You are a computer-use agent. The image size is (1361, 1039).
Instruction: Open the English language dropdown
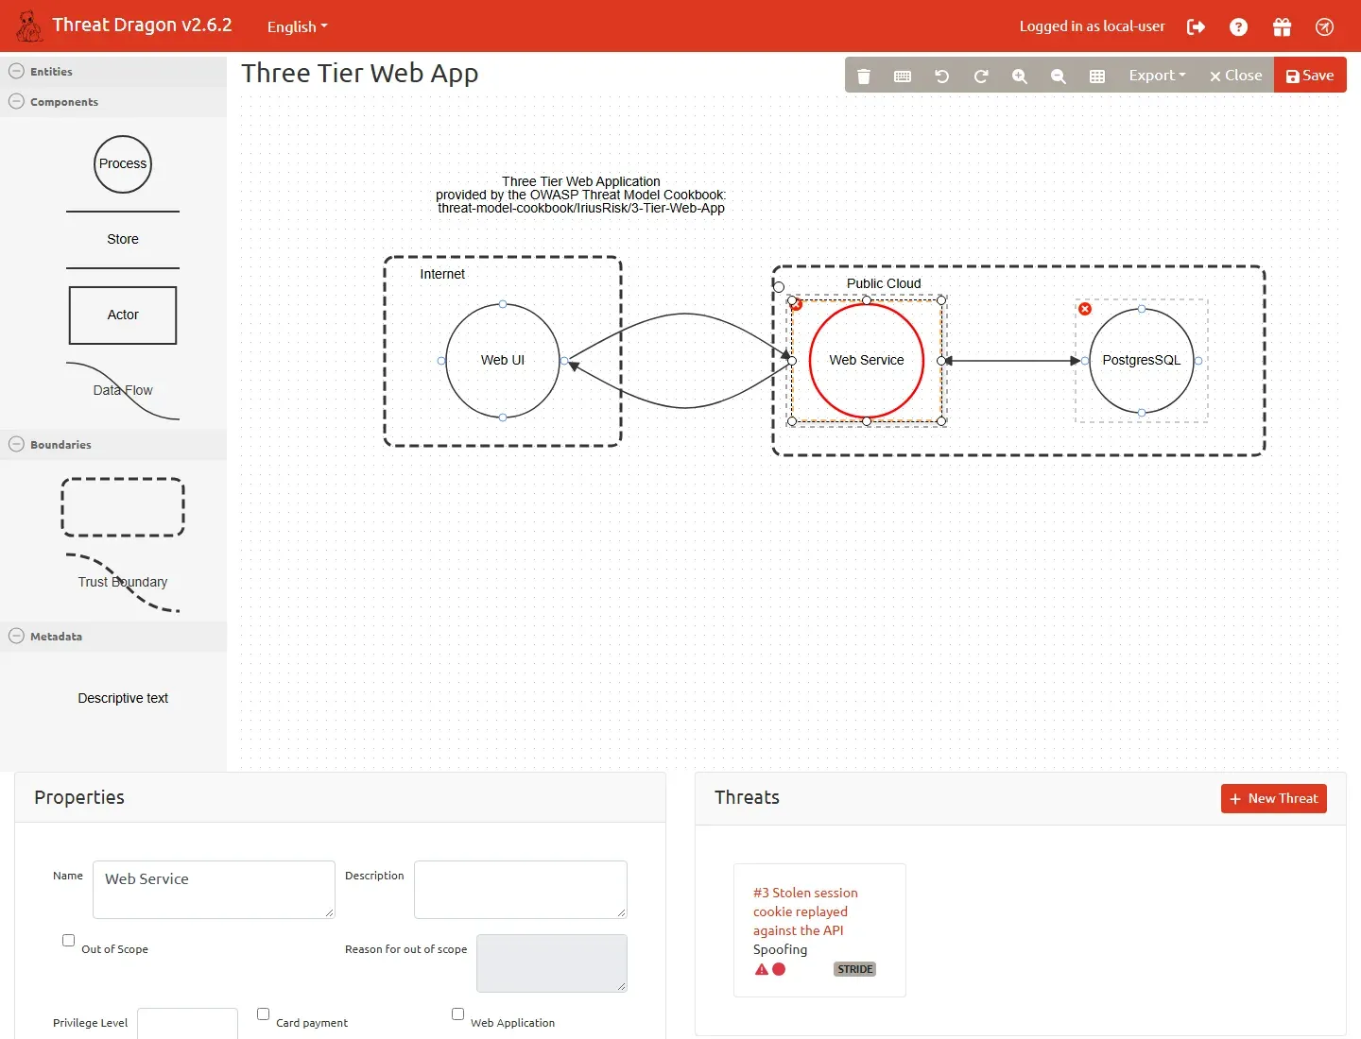point(297,26)
